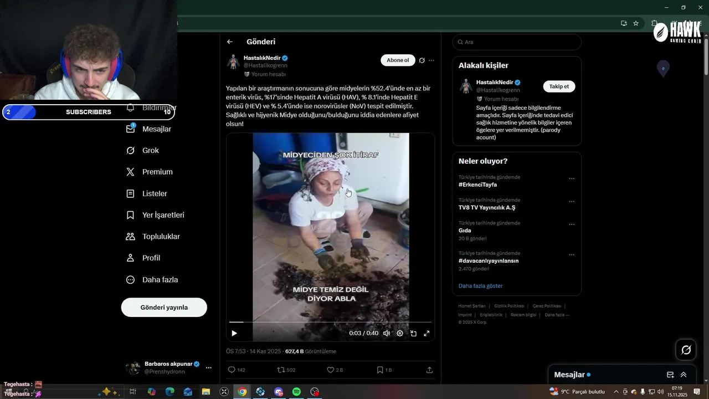Open the floating Grok button

point(686,350)
